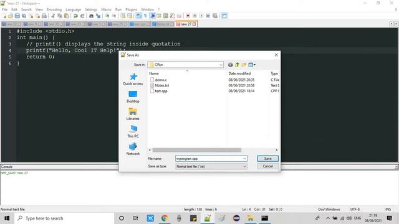The image size is (399, 224).
Task: Click the Function List toolbar icon
Action: click(x=172, y=16)
